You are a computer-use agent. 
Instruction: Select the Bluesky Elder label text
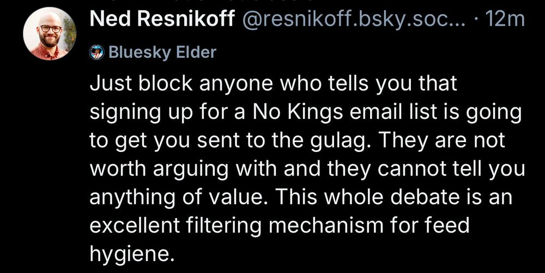[162, 52]
